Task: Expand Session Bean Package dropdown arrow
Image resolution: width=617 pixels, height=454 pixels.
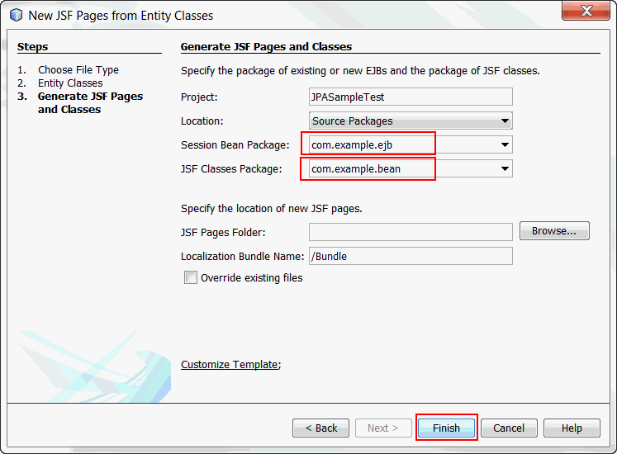Action: [x=505, y=144]
